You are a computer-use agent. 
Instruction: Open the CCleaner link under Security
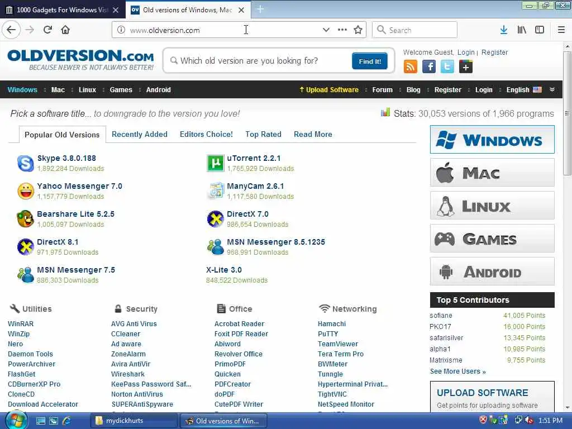tap(126, 334)
